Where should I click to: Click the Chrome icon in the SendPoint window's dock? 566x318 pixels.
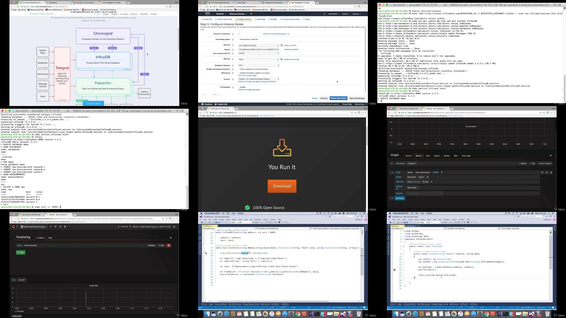click(x=298, y=314)
